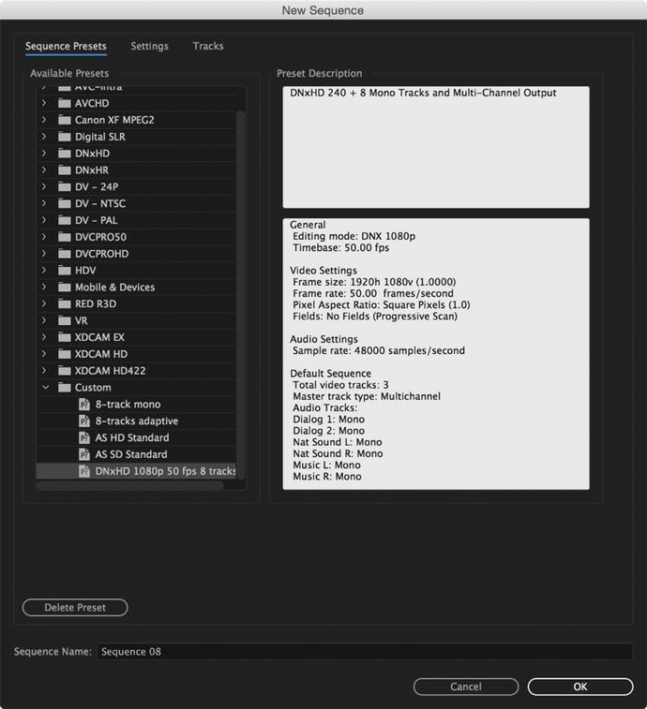Viewport: 647px width, 709px height.
Task: Click the DNxHD 240 preset description text
Action: coord(423,93)
